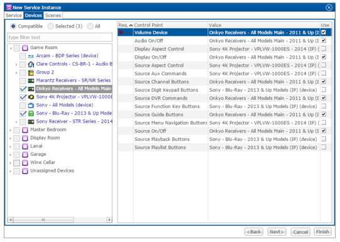
Task: Select the Source Guide Buttons row
Action: (224, 114)
